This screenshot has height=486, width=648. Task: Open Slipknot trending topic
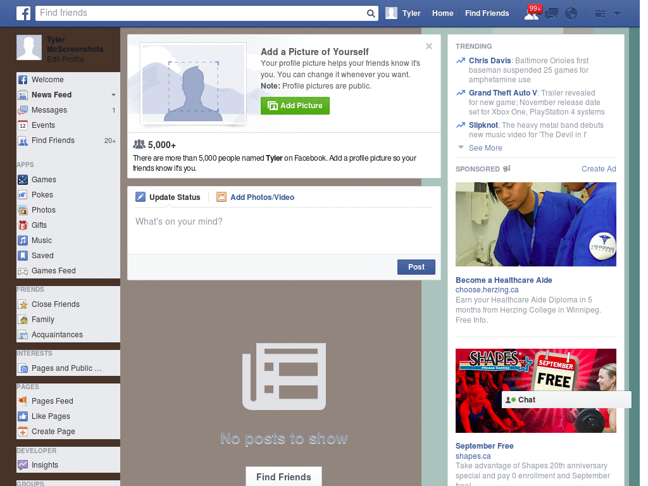pos(483,125)
